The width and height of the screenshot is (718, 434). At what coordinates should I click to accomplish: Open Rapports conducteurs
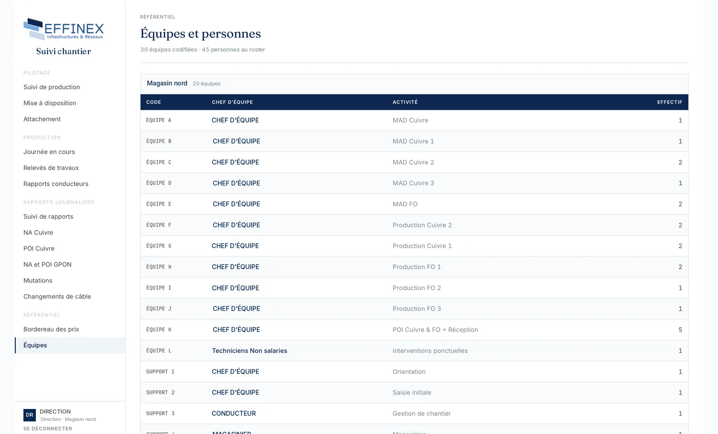click(56, 184)
